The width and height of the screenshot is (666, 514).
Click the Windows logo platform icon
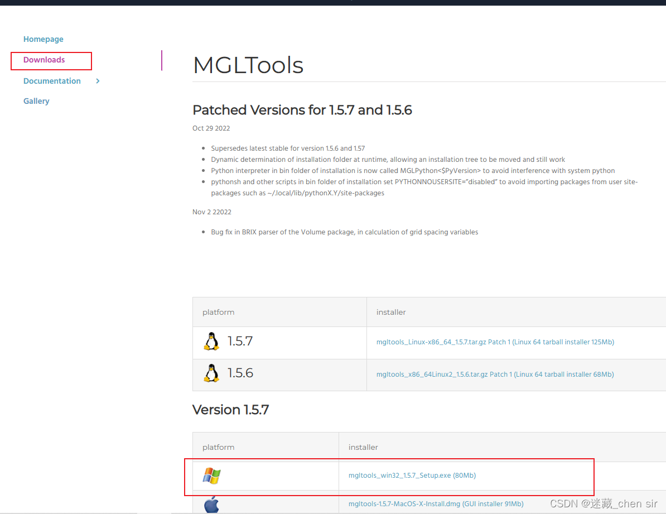(211, 475)
